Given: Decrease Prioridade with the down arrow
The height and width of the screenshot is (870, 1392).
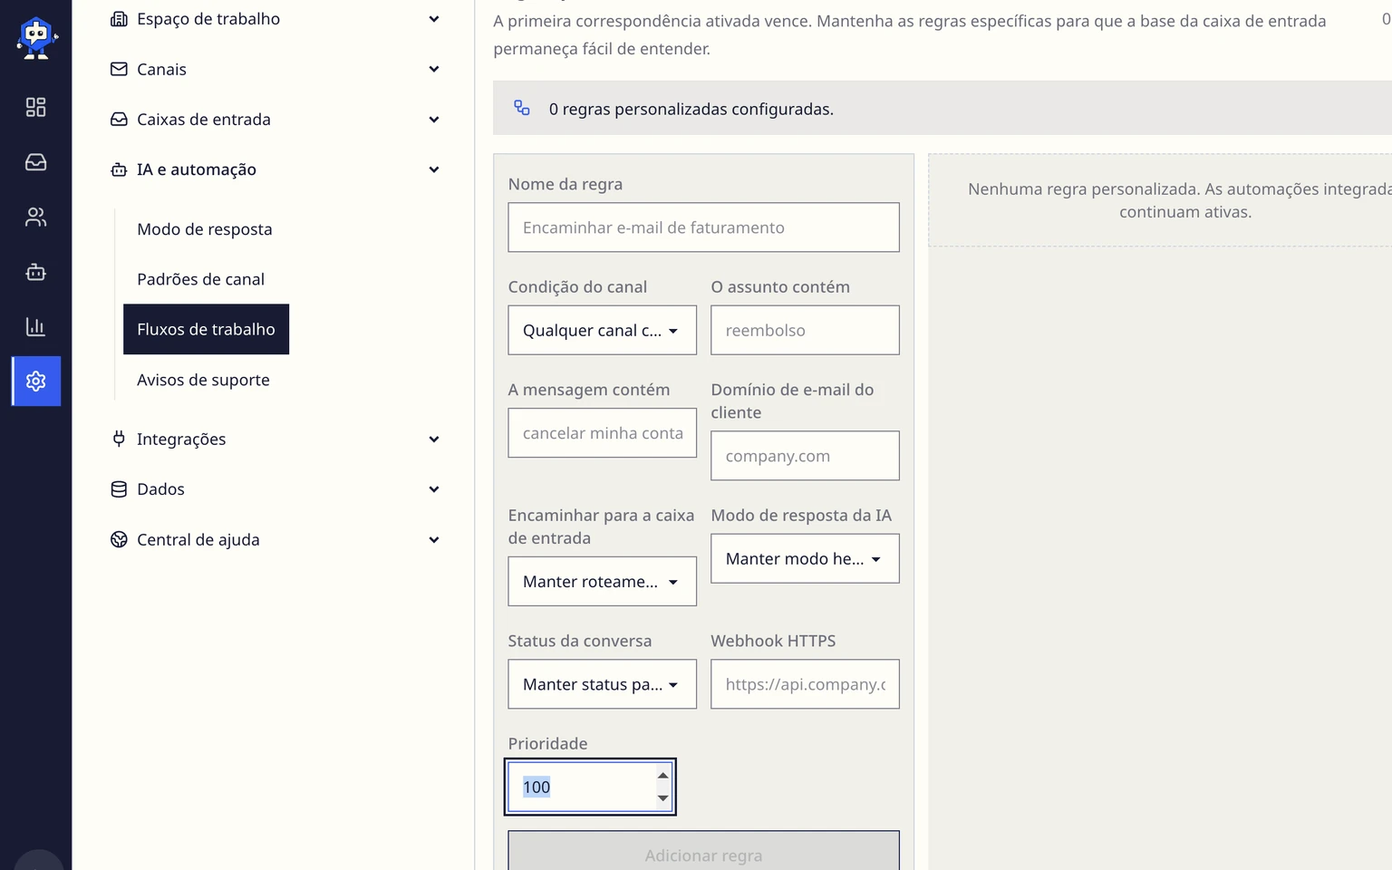Looking at the screenshot, I should pyautogui.click(x=663, y=797).
